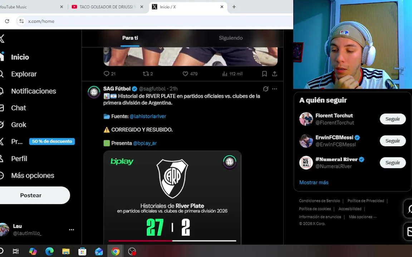412x257 pixels.
Task: Switch to the Para ti tab
Action: click(x=130, y=38)
